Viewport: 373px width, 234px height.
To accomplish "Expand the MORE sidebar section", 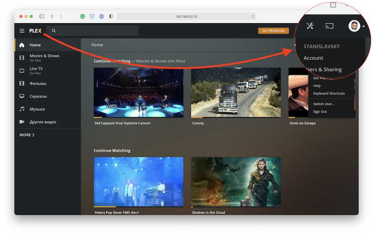I will point(27,135).
